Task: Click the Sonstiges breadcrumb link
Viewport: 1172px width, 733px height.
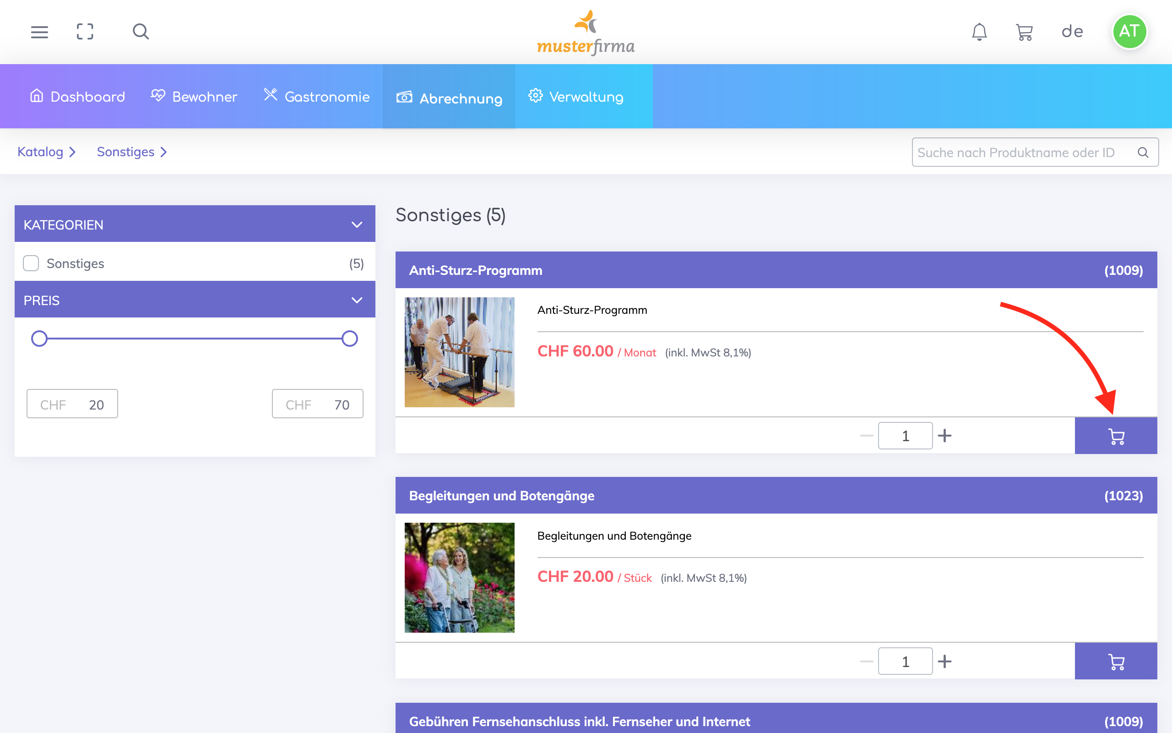Action: pos(126,152)
